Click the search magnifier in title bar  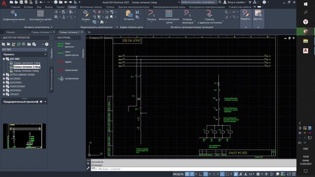(x=220, y=2)
